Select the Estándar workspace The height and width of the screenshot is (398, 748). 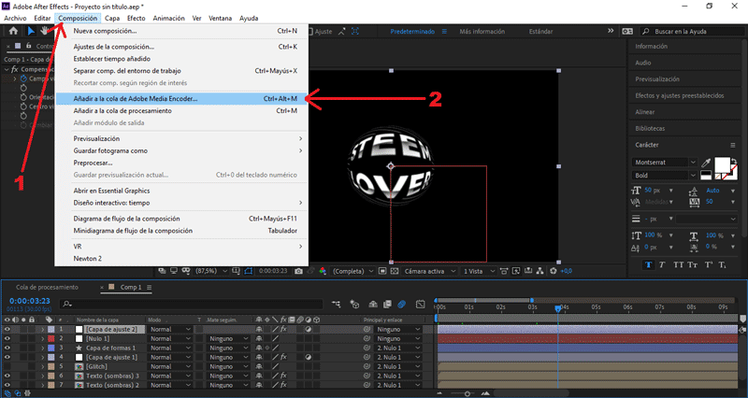coord(541,32)
